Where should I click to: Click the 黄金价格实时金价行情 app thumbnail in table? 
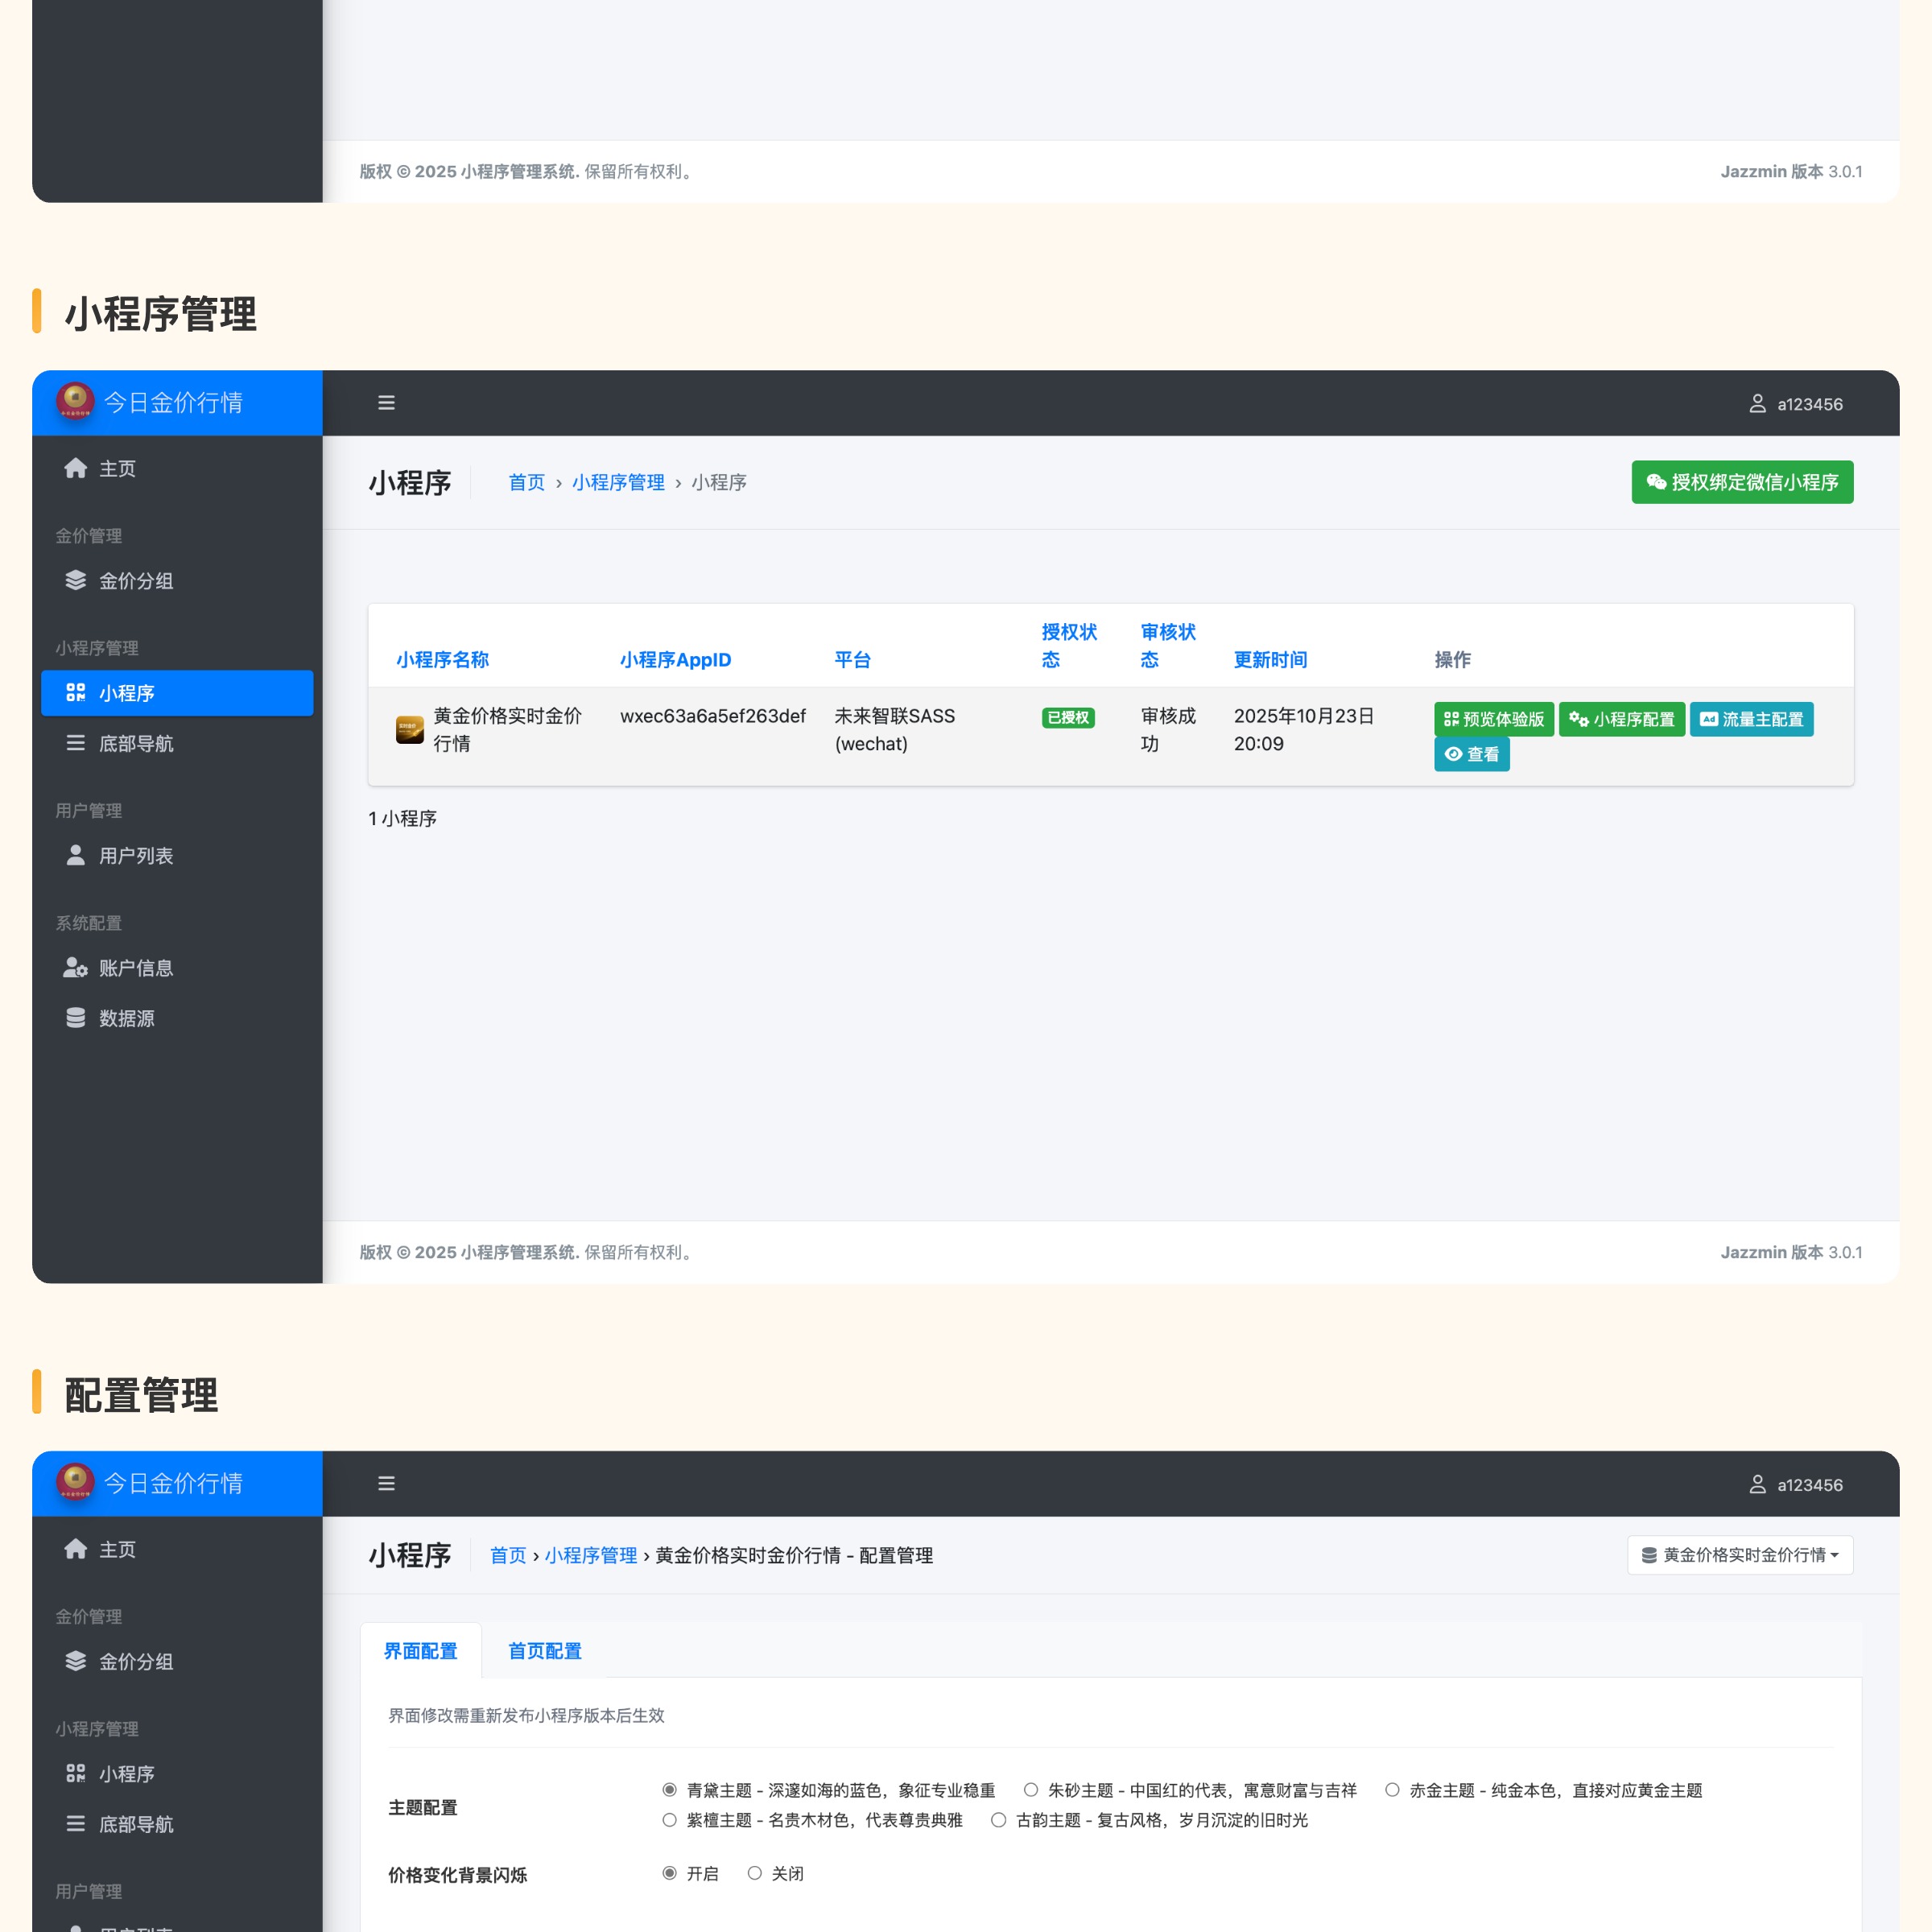pyautogui.click(x=409, y=729)
